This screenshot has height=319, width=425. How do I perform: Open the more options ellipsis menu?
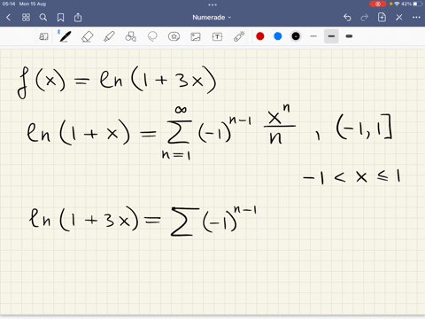(416, 18)
